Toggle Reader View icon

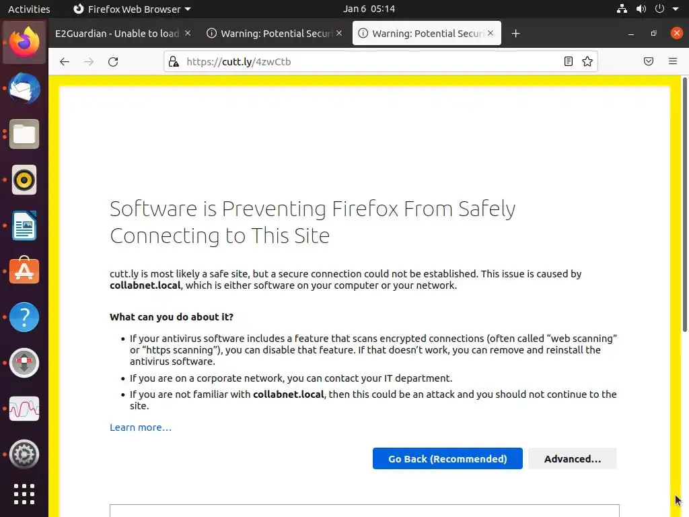tap(569, 62)
